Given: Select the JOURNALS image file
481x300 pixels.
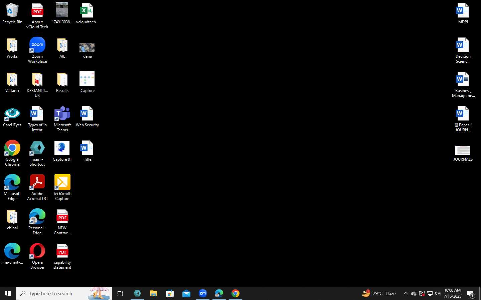Looking at the screenshot, I should 463,153.
